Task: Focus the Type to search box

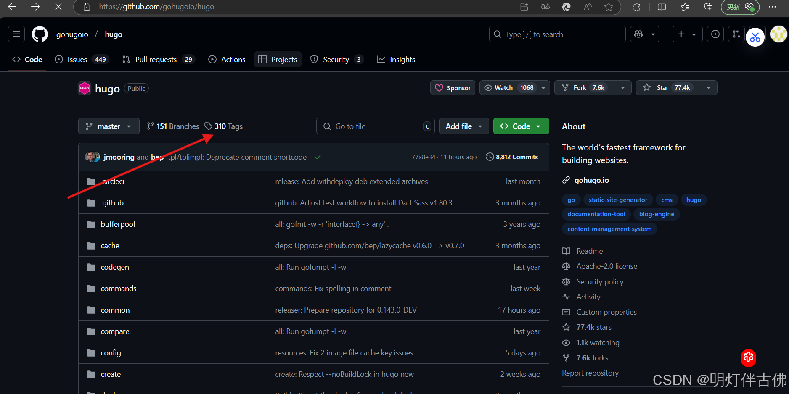Action: point(557,34)
